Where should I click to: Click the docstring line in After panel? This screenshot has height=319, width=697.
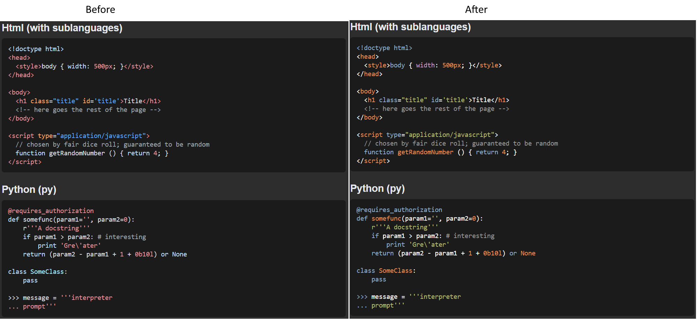[x=405, y=227]
